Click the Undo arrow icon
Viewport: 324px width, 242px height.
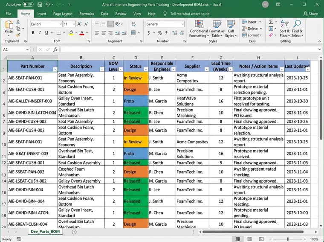pos(47,4)
